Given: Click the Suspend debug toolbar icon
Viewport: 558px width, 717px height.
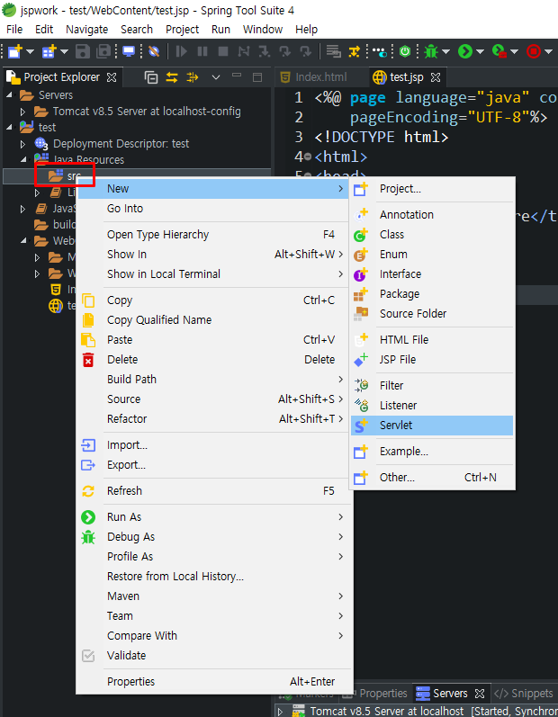Looking at the screenshot, I should (202, 51).
